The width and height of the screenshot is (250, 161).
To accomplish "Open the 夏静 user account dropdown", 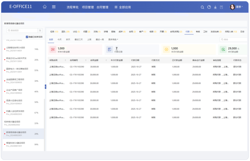I will click(x=236, y=7).
